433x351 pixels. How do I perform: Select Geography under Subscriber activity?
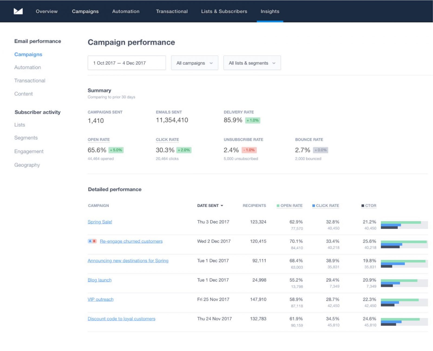pyautogui.click(x=27, y=165)
